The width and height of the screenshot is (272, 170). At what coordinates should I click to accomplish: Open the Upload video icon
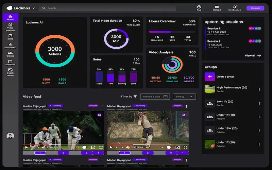coord(217,8)
